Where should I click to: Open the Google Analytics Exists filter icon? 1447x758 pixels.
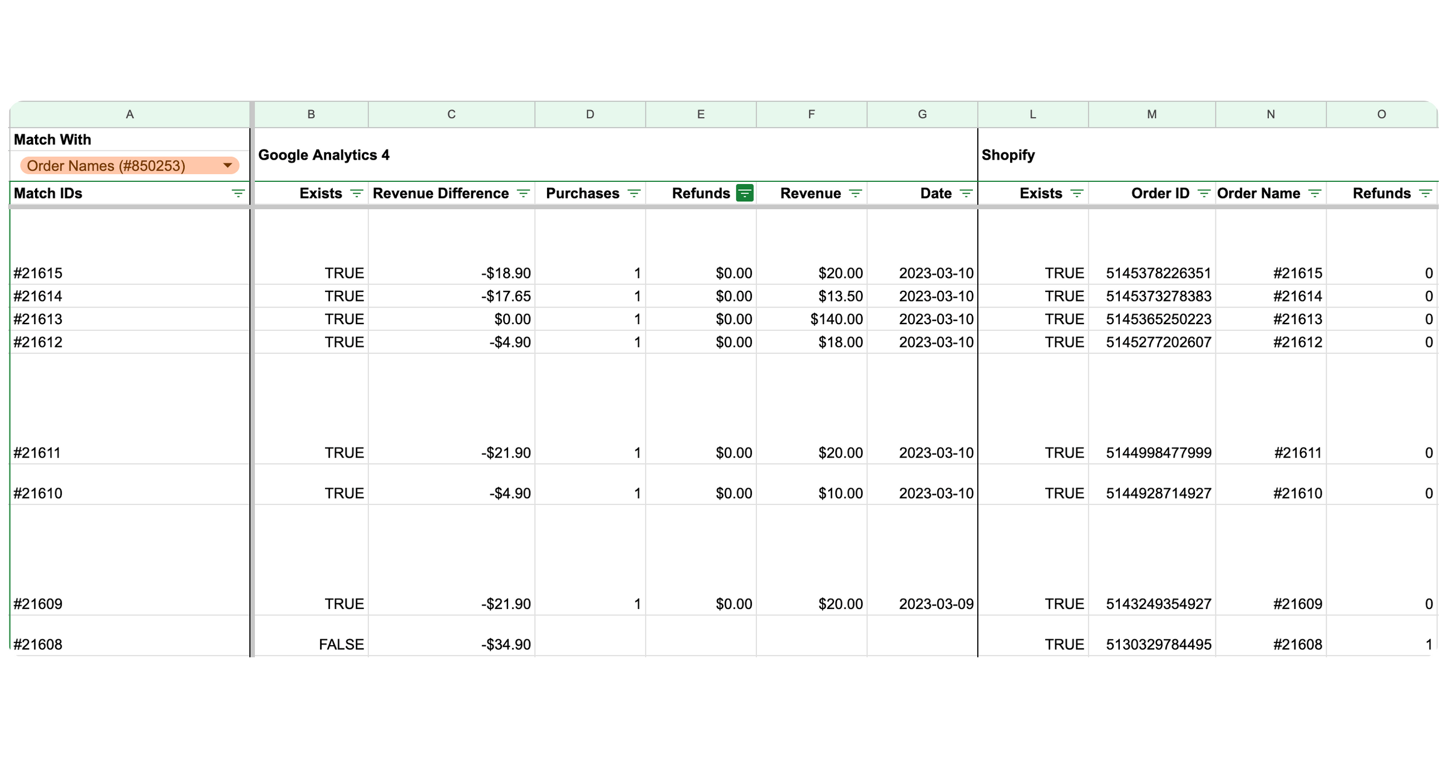(356, 194)
